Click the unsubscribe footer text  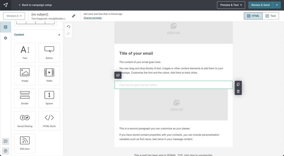[x=173, y=155]
